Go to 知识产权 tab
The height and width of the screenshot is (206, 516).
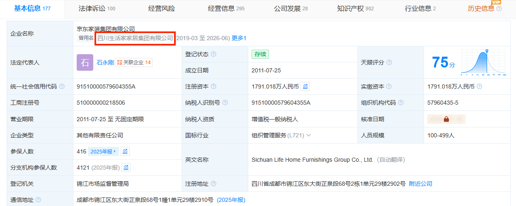click(x=356, y=8)
